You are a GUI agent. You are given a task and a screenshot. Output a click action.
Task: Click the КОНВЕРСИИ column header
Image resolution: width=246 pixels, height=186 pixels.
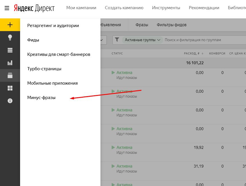[217, 54]
